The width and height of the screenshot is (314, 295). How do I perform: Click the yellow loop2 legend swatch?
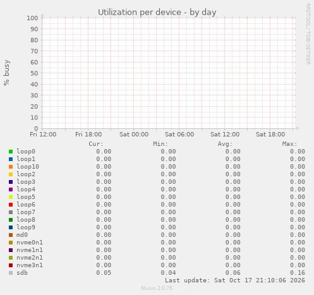pos(11,174)
